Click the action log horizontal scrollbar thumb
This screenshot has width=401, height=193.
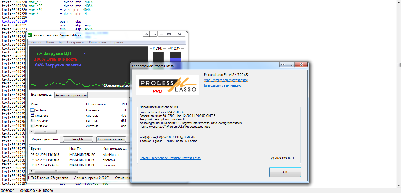[x=56, y=171]
